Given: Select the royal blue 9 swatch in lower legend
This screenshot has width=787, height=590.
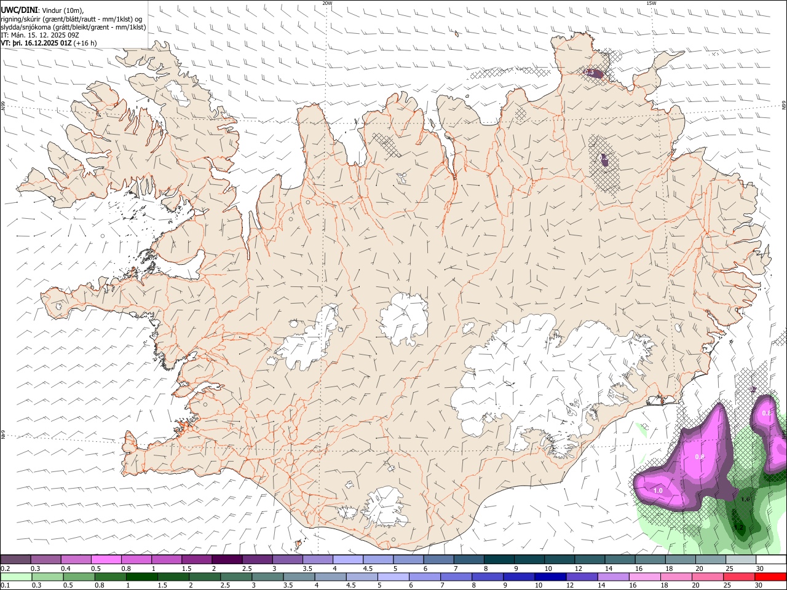Looking at the screenshot, I should [518, 577].
